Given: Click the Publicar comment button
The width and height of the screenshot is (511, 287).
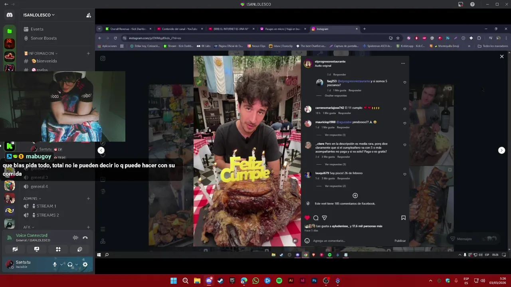Looking at the screenshot, I should tap(400, 241).
